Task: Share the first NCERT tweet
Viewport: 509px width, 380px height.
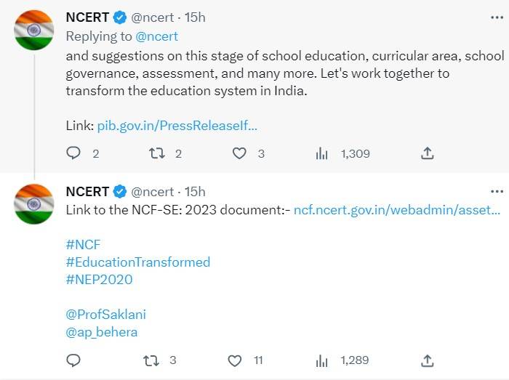Action: pos(428,153)
